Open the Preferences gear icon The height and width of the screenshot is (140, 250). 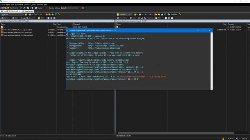pos(32,8)
